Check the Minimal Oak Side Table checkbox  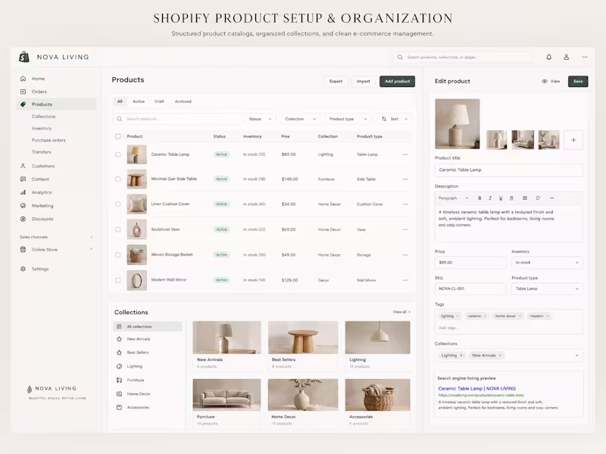click(x=118, y=179)
